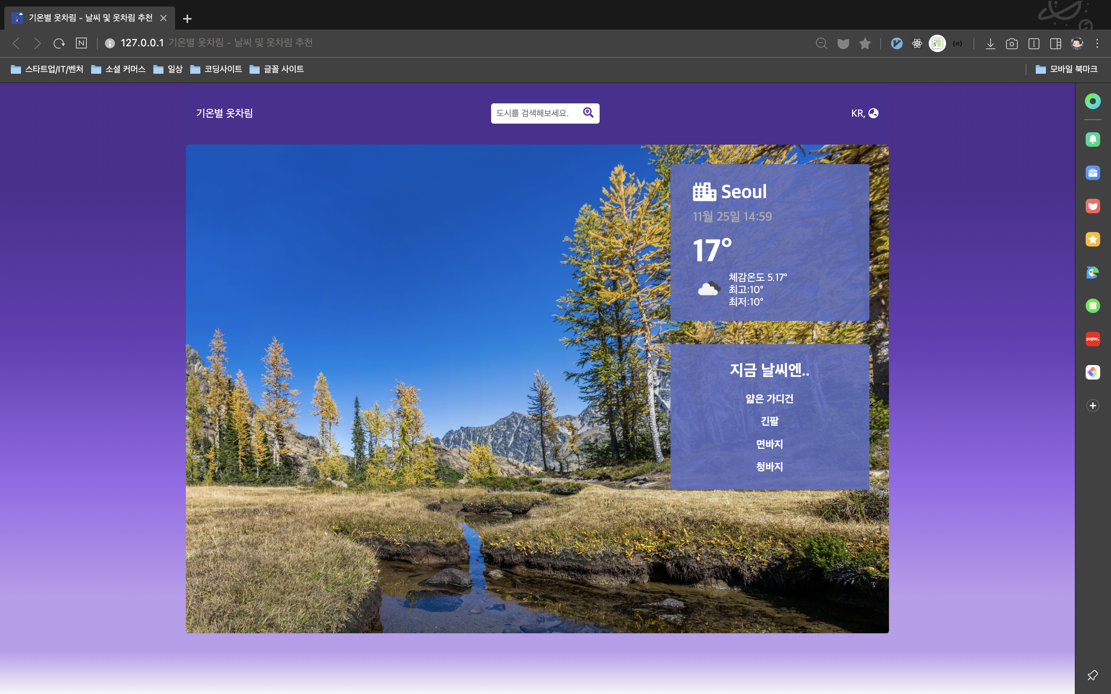Open the React DevTools extension icon

(x=917, y=43)
